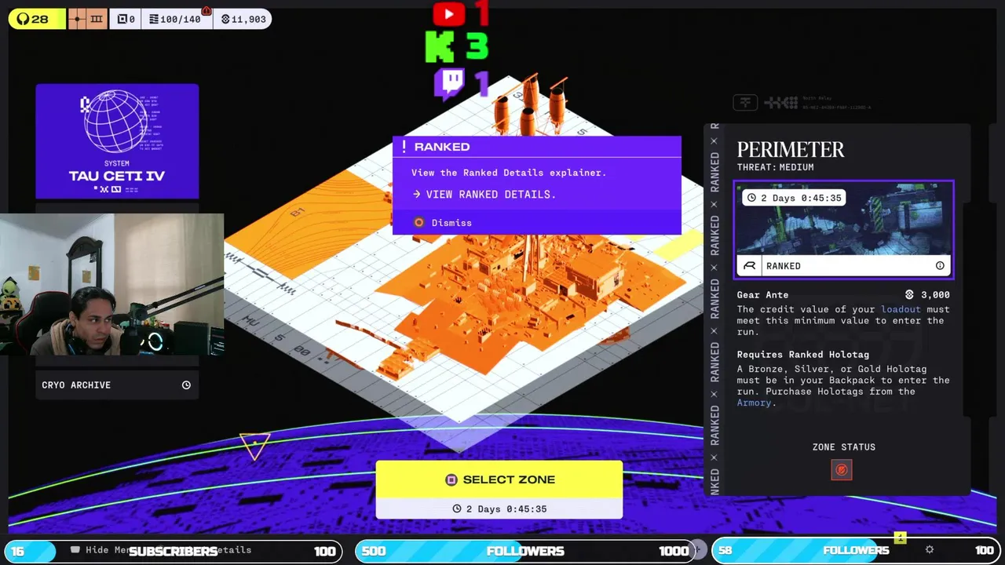The width and height of the screenshot is (1005, 565).
Task: Click the red alert badge above inventory
Action: click(x=206, y=11)
